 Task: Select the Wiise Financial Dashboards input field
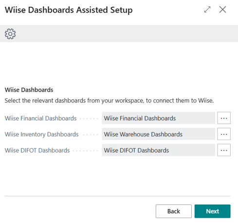[158, 118]
